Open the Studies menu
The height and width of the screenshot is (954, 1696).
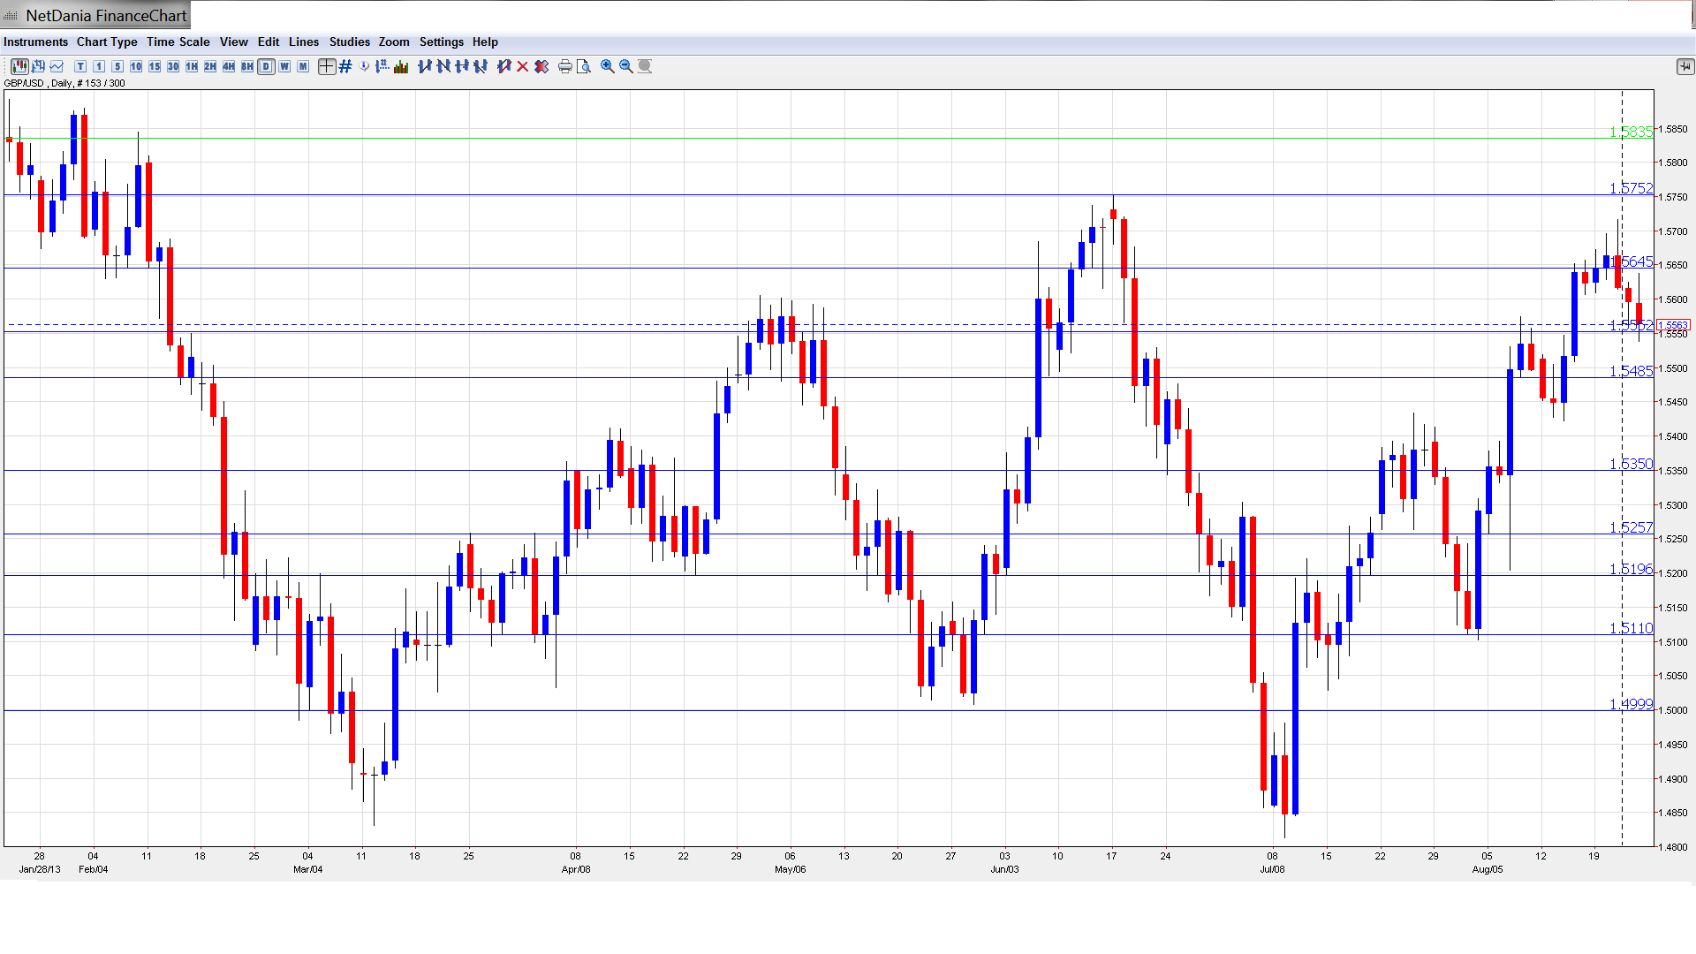click(349, 42)
